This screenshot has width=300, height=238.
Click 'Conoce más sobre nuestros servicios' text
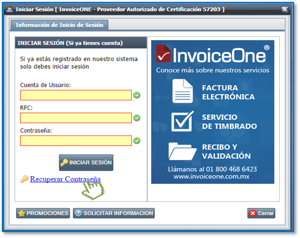pyautogui.click(x=212, y=70)
